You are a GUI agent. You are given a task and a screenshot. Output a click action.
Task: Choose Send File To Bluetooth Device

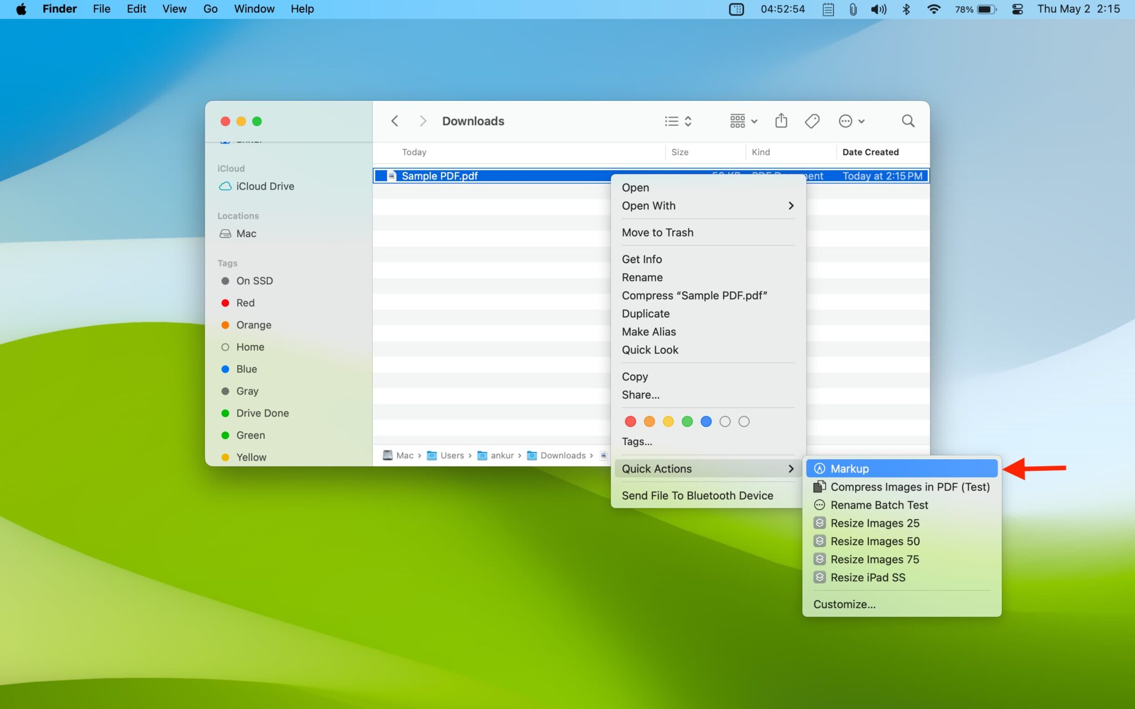pyautogui.click(x=708, y=496)
